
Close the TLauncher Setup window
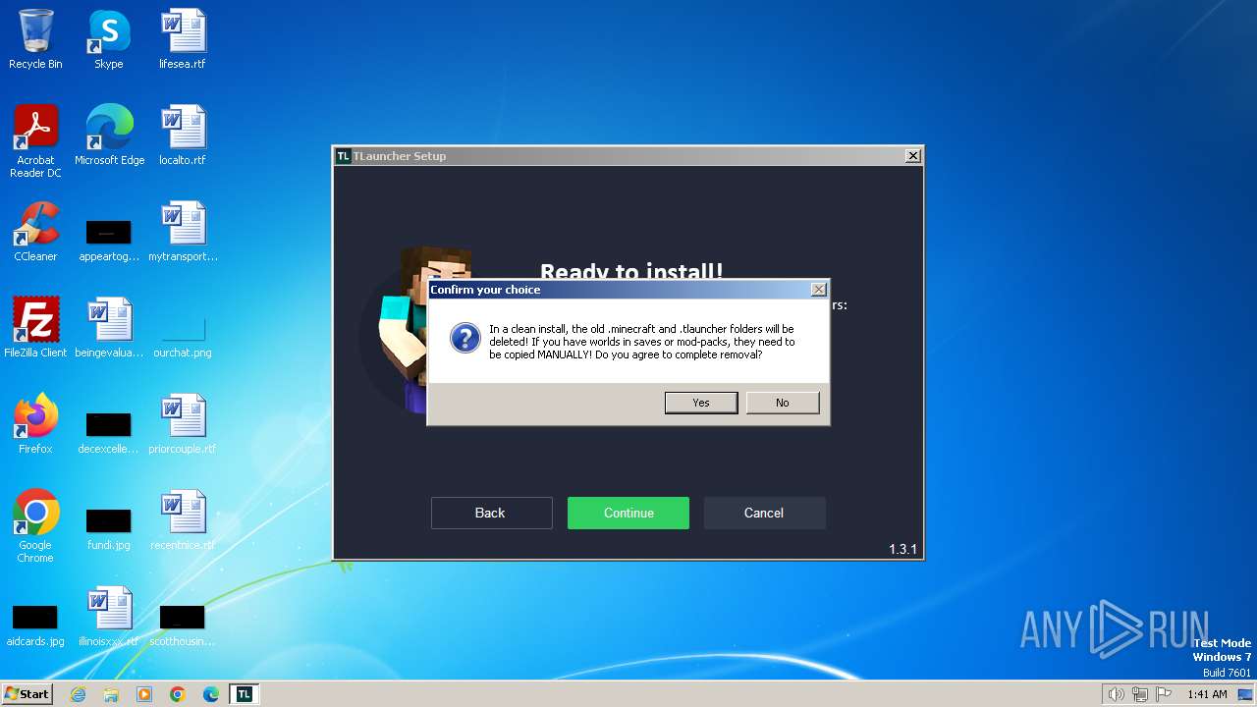[912, 156]
